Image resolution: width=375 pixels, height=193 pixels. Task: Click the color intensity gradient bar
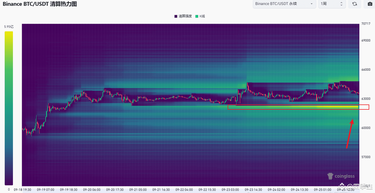tap(9, 107)
